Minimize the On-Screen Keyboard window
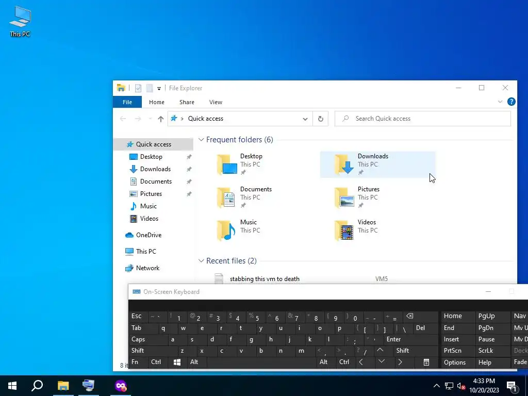528x396 pixels. pyautogui.click(x=488, y=292)
